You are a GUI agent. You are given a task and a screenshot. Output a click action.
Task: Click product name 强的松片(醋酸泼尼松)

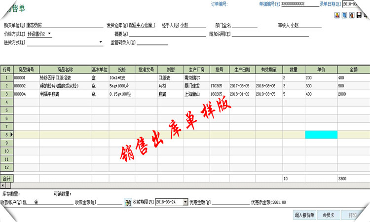point(59,86)
